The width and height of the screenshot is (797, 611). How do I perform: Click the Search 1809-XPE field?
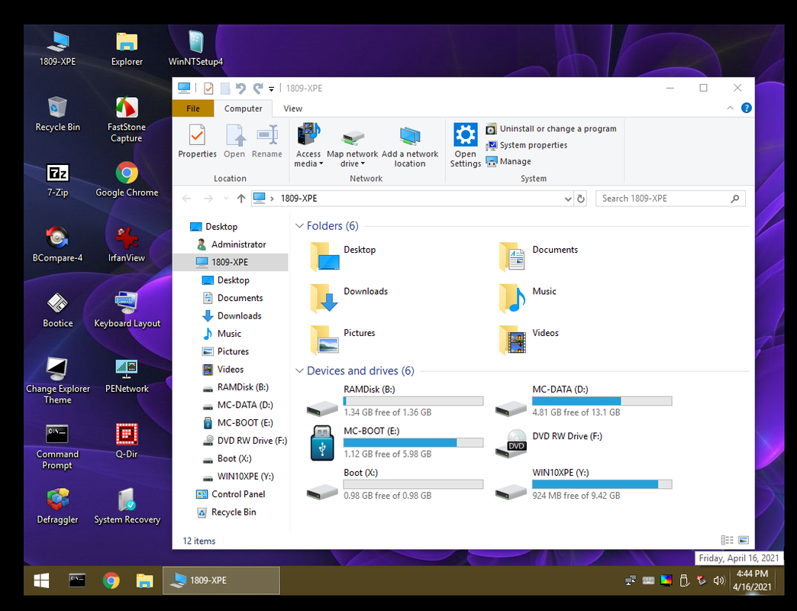670,199
